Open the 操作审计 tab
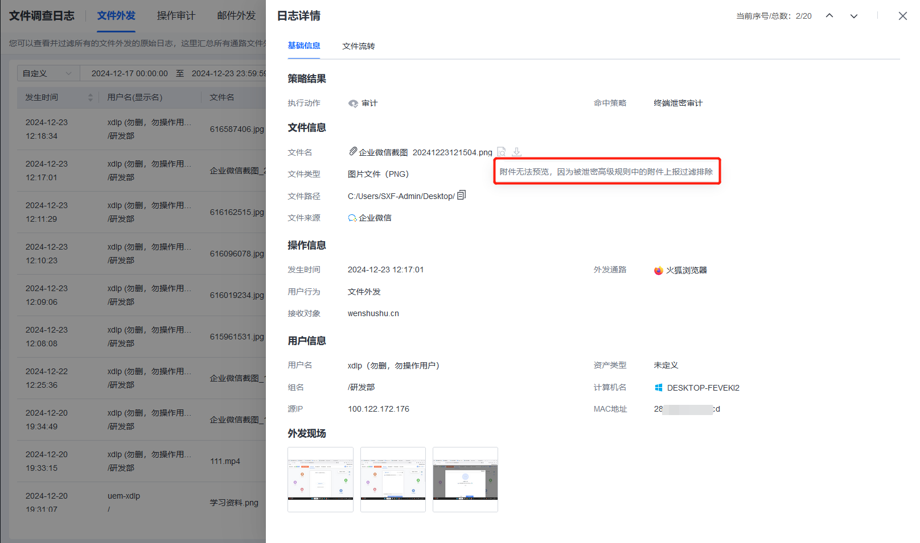Screen dimensions: 920x543 coord(176,16)
